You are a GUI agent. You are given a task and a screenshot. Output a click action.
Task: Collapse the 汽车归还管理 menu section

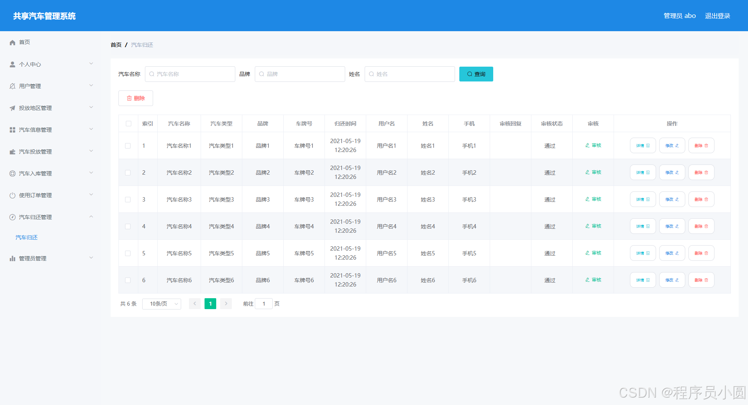[91, 217]
